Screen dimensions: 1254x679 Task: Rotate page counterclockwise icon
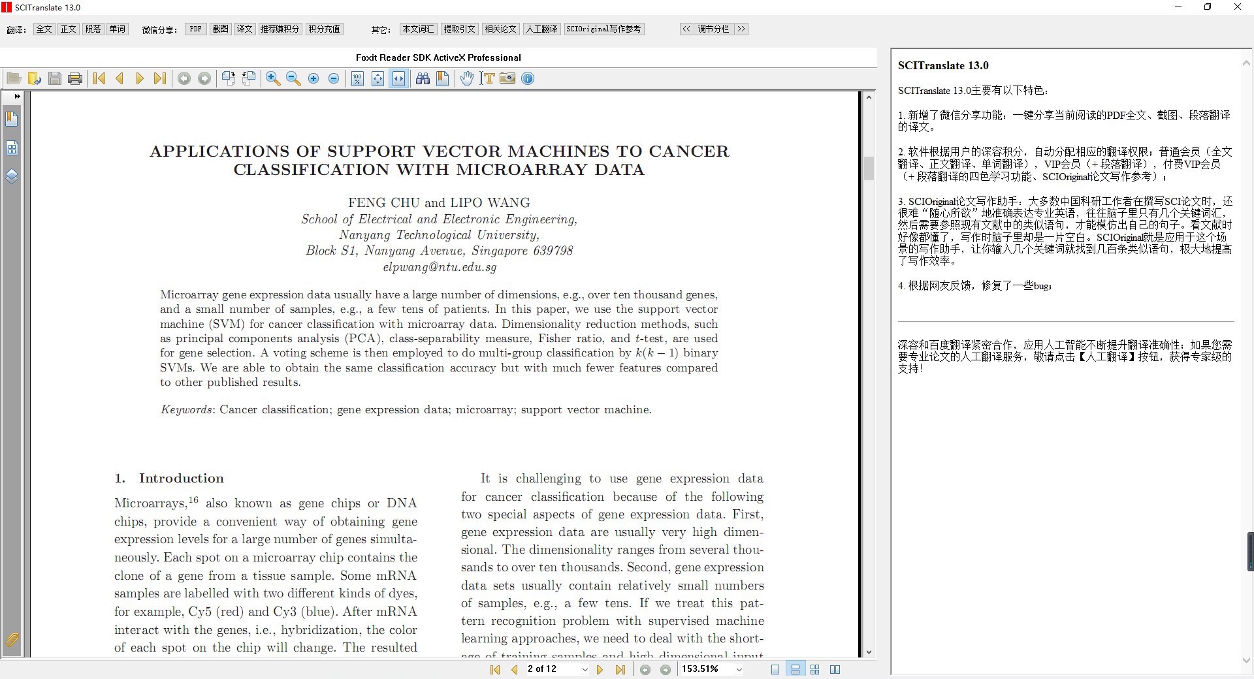pyautogui.click(x=249, y=78)
